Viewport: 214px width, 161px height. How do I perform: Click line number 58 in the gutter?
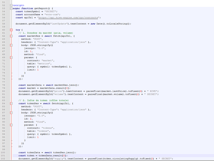(x=4, y=24)
